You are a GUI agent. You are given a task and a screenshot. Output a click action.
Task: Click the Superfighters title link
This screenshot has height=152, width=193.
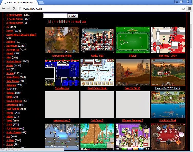62,88
